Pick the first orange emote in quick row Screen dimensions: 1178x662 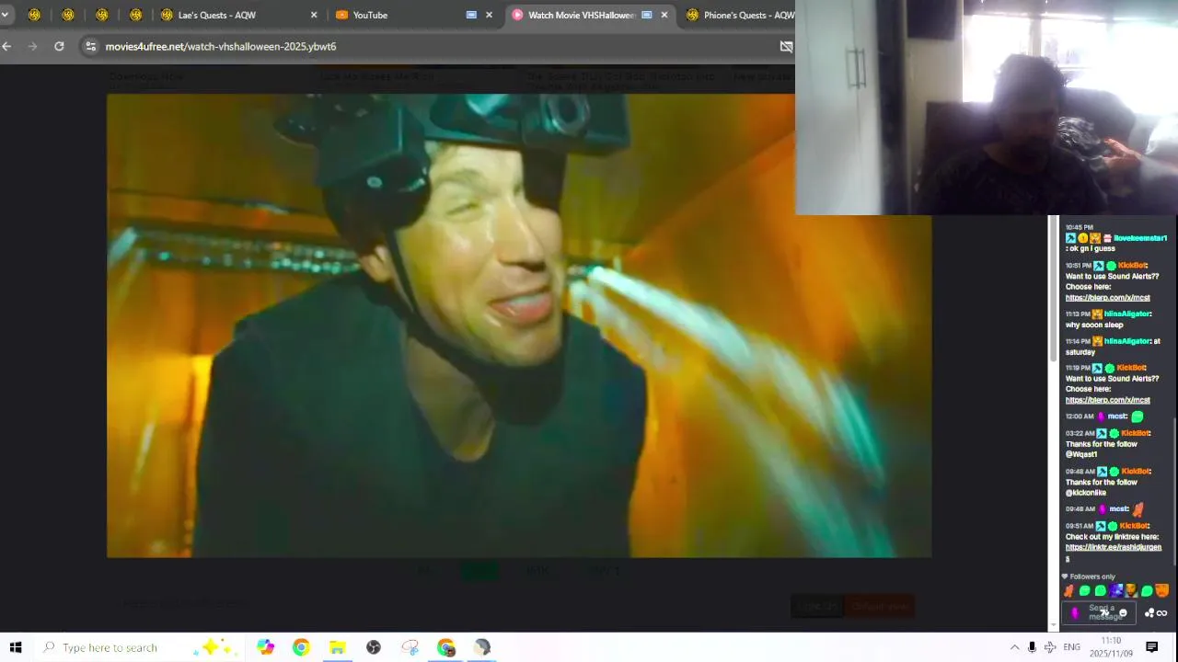tap(1068, 591)
